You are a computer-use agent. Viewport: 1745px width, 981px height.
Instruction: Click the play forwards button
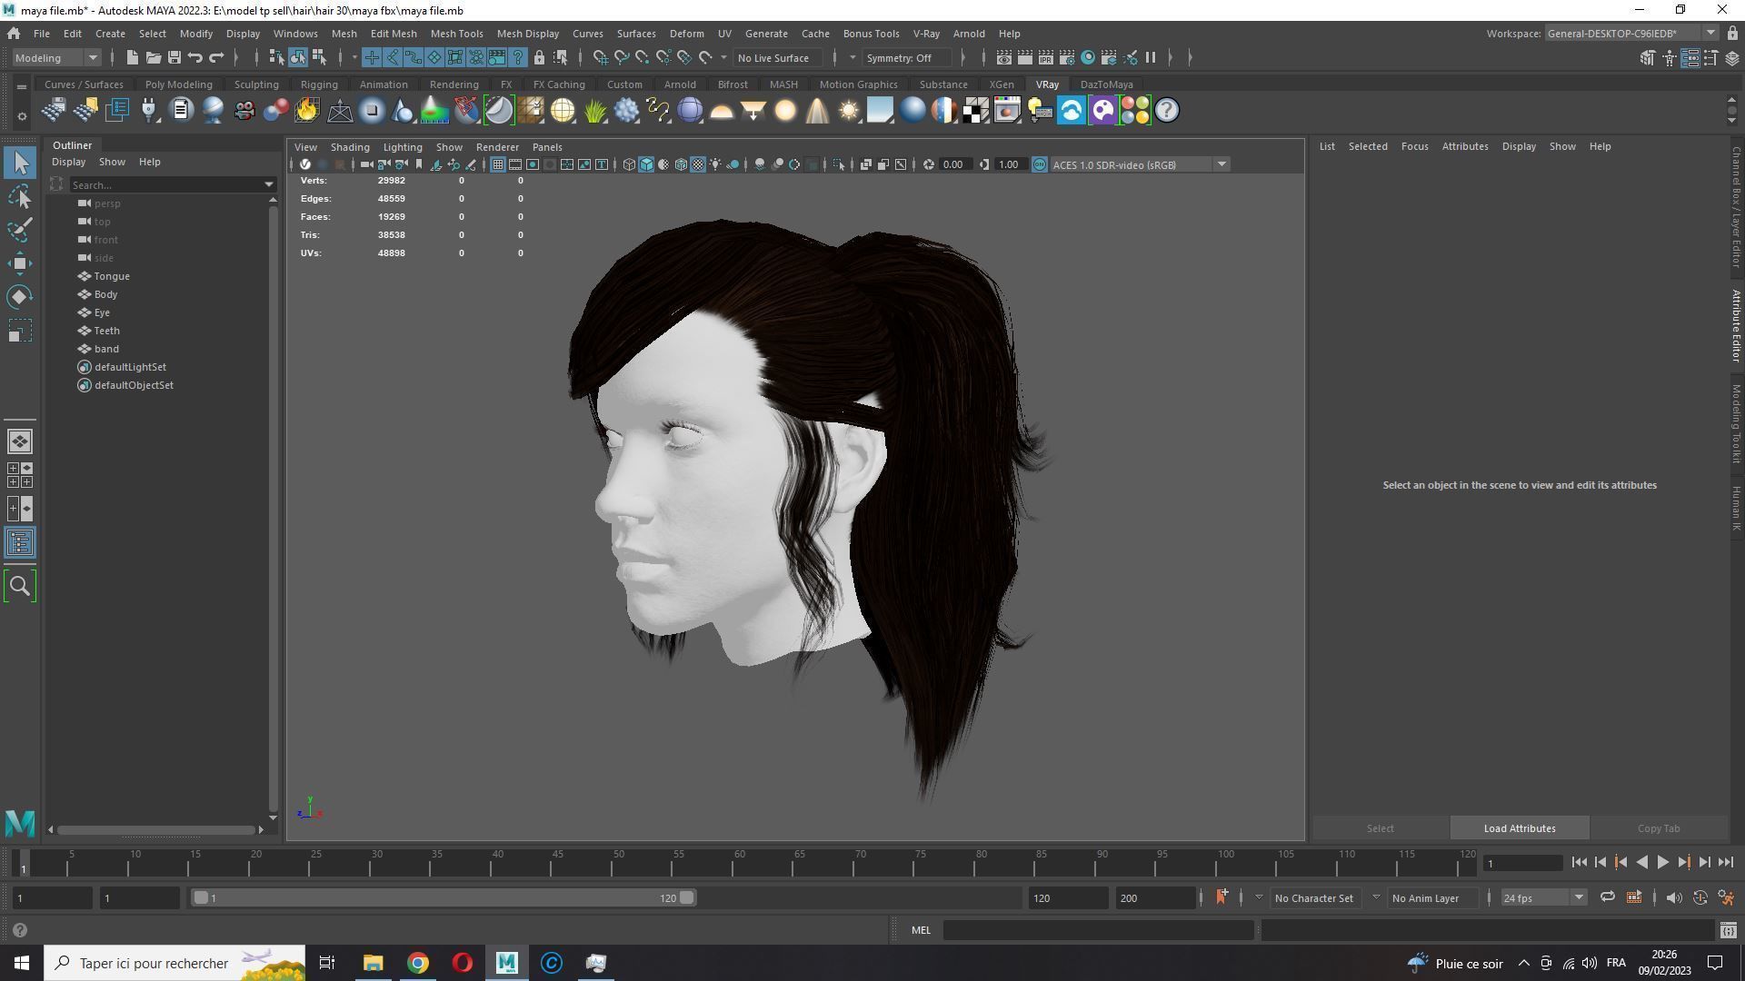1662,863
